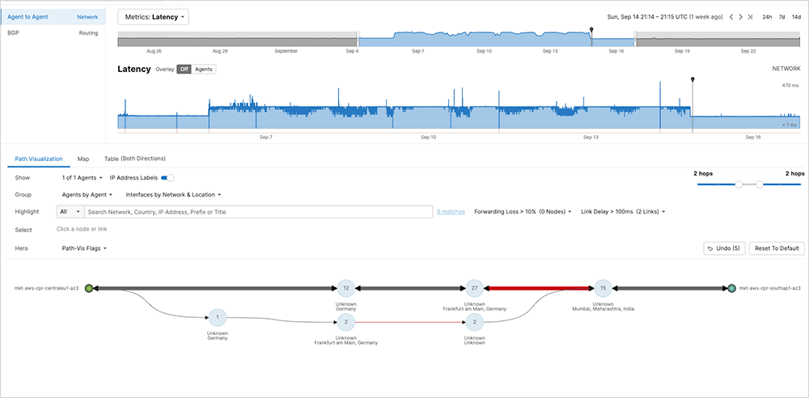Open Table (Both Directions) tab
The image size is (809, 398).
[x=134, y=159]
